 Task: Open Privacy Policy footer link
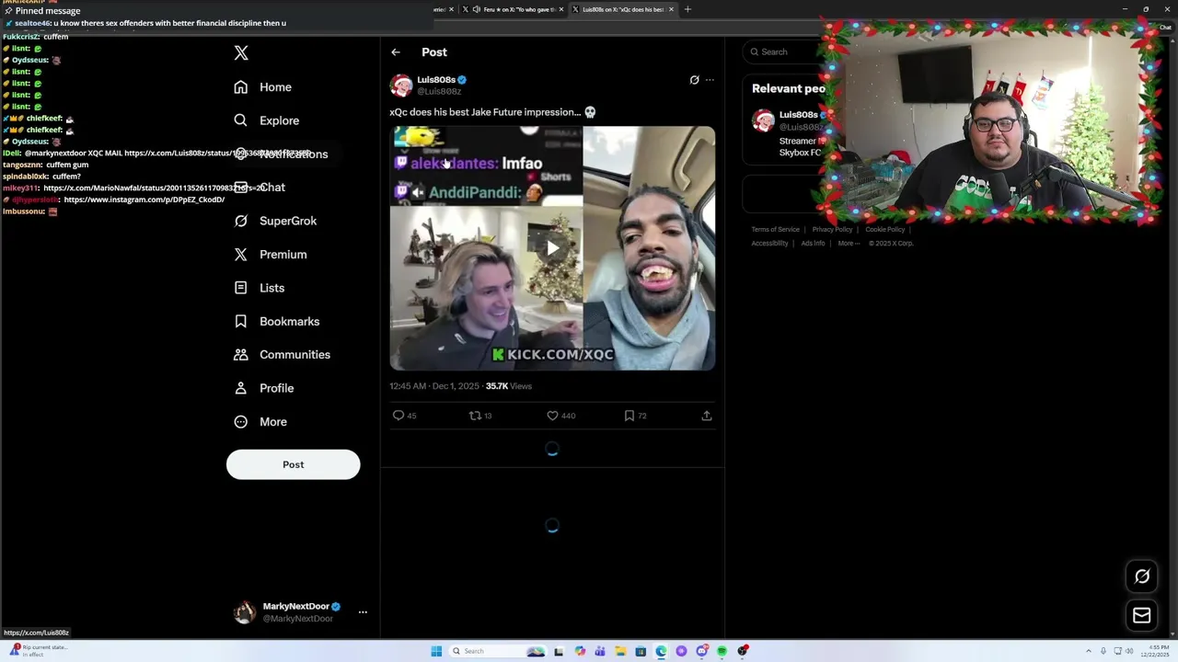832,230
